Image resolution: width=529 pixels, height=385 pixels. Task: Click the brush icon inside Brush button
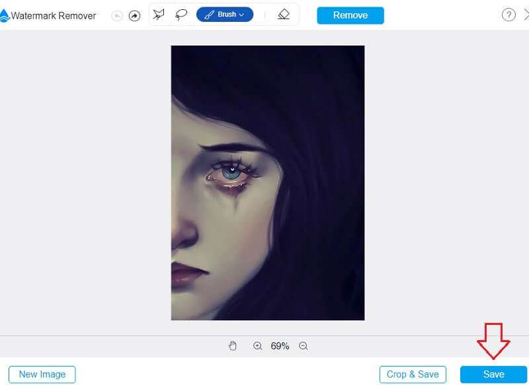[x=208, y=15]
